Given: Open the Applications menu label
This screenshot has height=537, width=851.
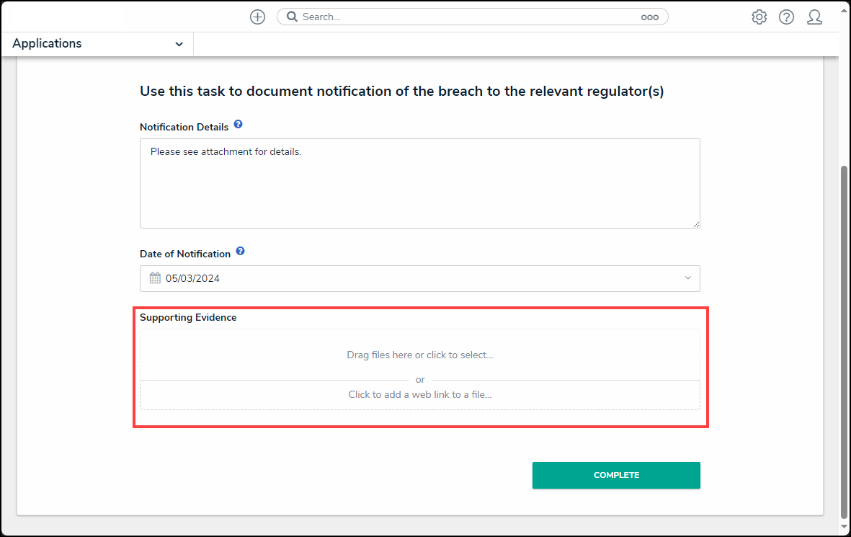Looking at the screenshot, I should point(48,44).
